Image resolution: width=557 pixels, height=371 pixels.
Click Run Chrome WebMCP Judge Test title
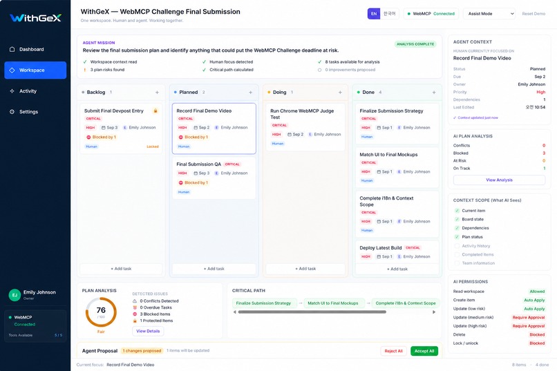[302, 114]
